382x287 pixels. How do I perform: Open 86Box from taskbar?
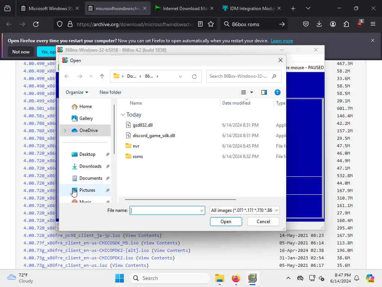(x=253, y=278)
